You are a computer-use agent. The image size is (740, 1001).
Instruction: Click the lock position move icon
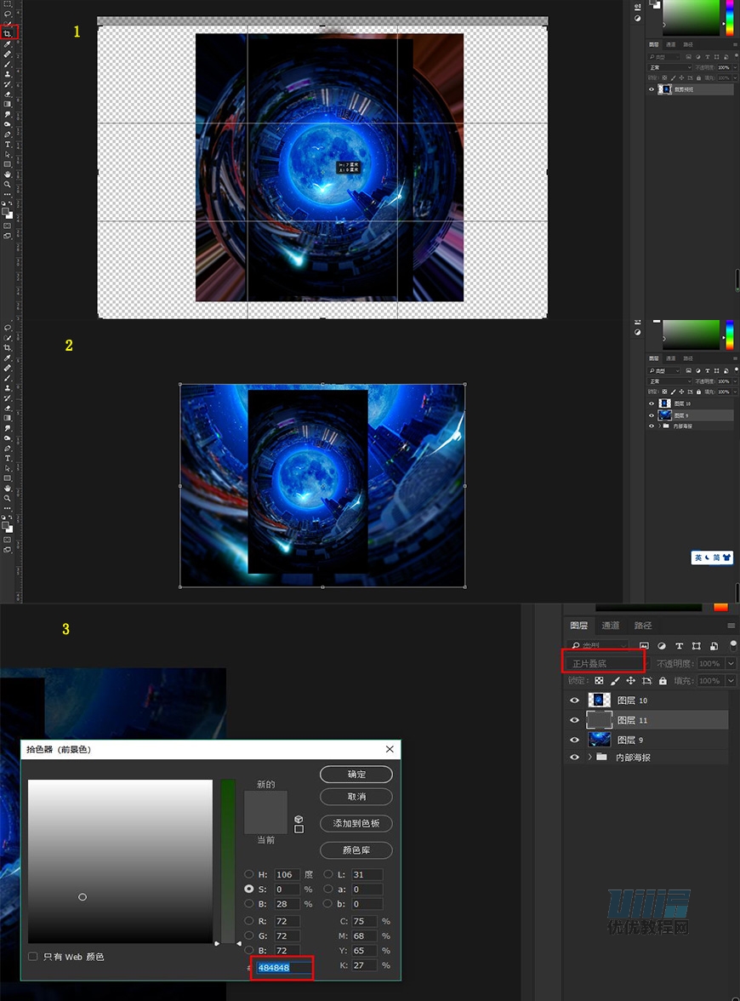[x=631, y=681]
